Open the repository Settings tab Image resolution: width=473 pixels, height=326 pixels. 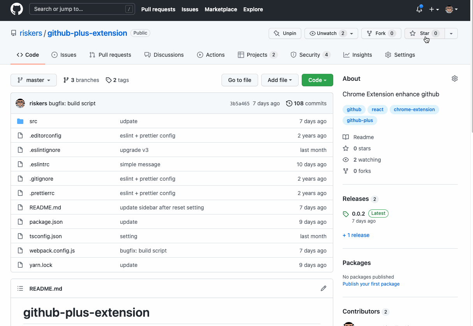click(400, 55)
